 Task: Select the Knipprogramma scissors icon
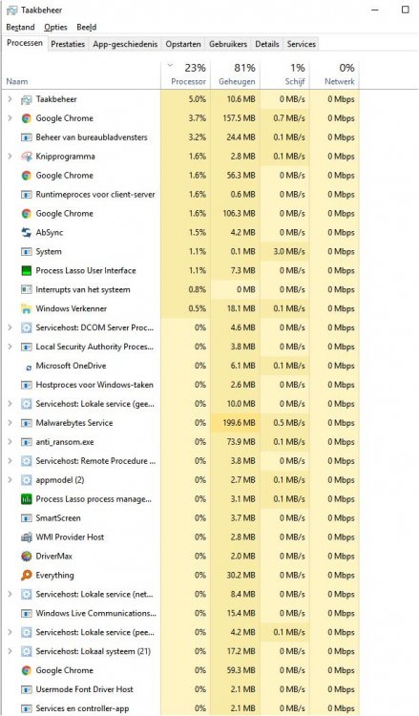[x=27, y=157]
